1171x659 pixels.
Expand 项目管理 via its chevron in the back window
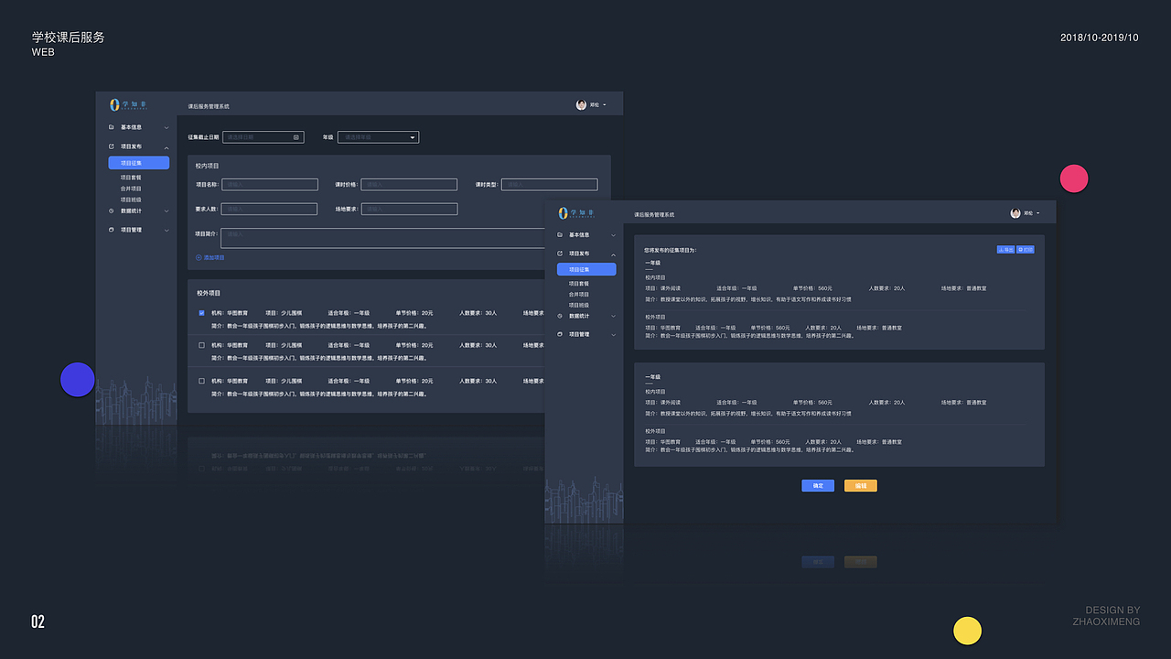point(167,230)
